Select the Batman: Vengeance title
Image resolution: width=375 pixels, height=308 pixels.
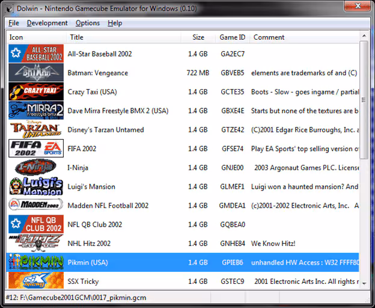(x=98, y=73)
